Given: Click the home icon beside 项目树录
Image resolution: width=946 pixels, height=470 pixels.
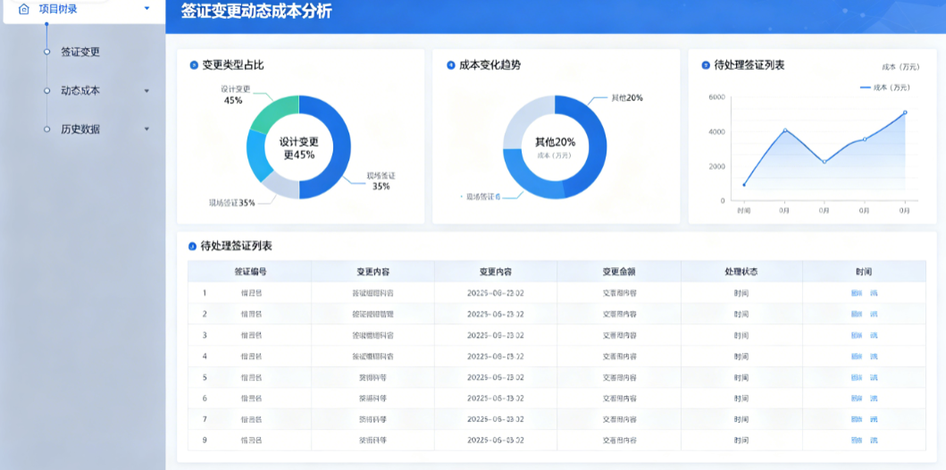Looking at the screenshot, I should coord(24,9).
